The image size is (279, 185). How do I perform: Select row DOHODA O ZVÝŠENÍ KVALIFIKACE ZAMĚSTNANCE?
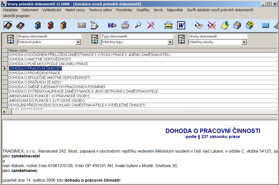point(142,91)
